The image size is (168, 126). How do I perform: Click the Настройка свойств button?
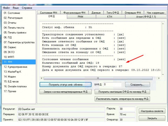coord(152,111)
